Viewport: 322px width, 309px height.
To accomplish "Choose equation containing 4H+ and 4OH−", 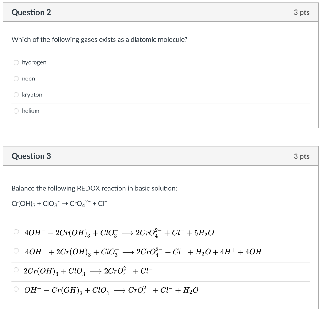I will point(16,251).
